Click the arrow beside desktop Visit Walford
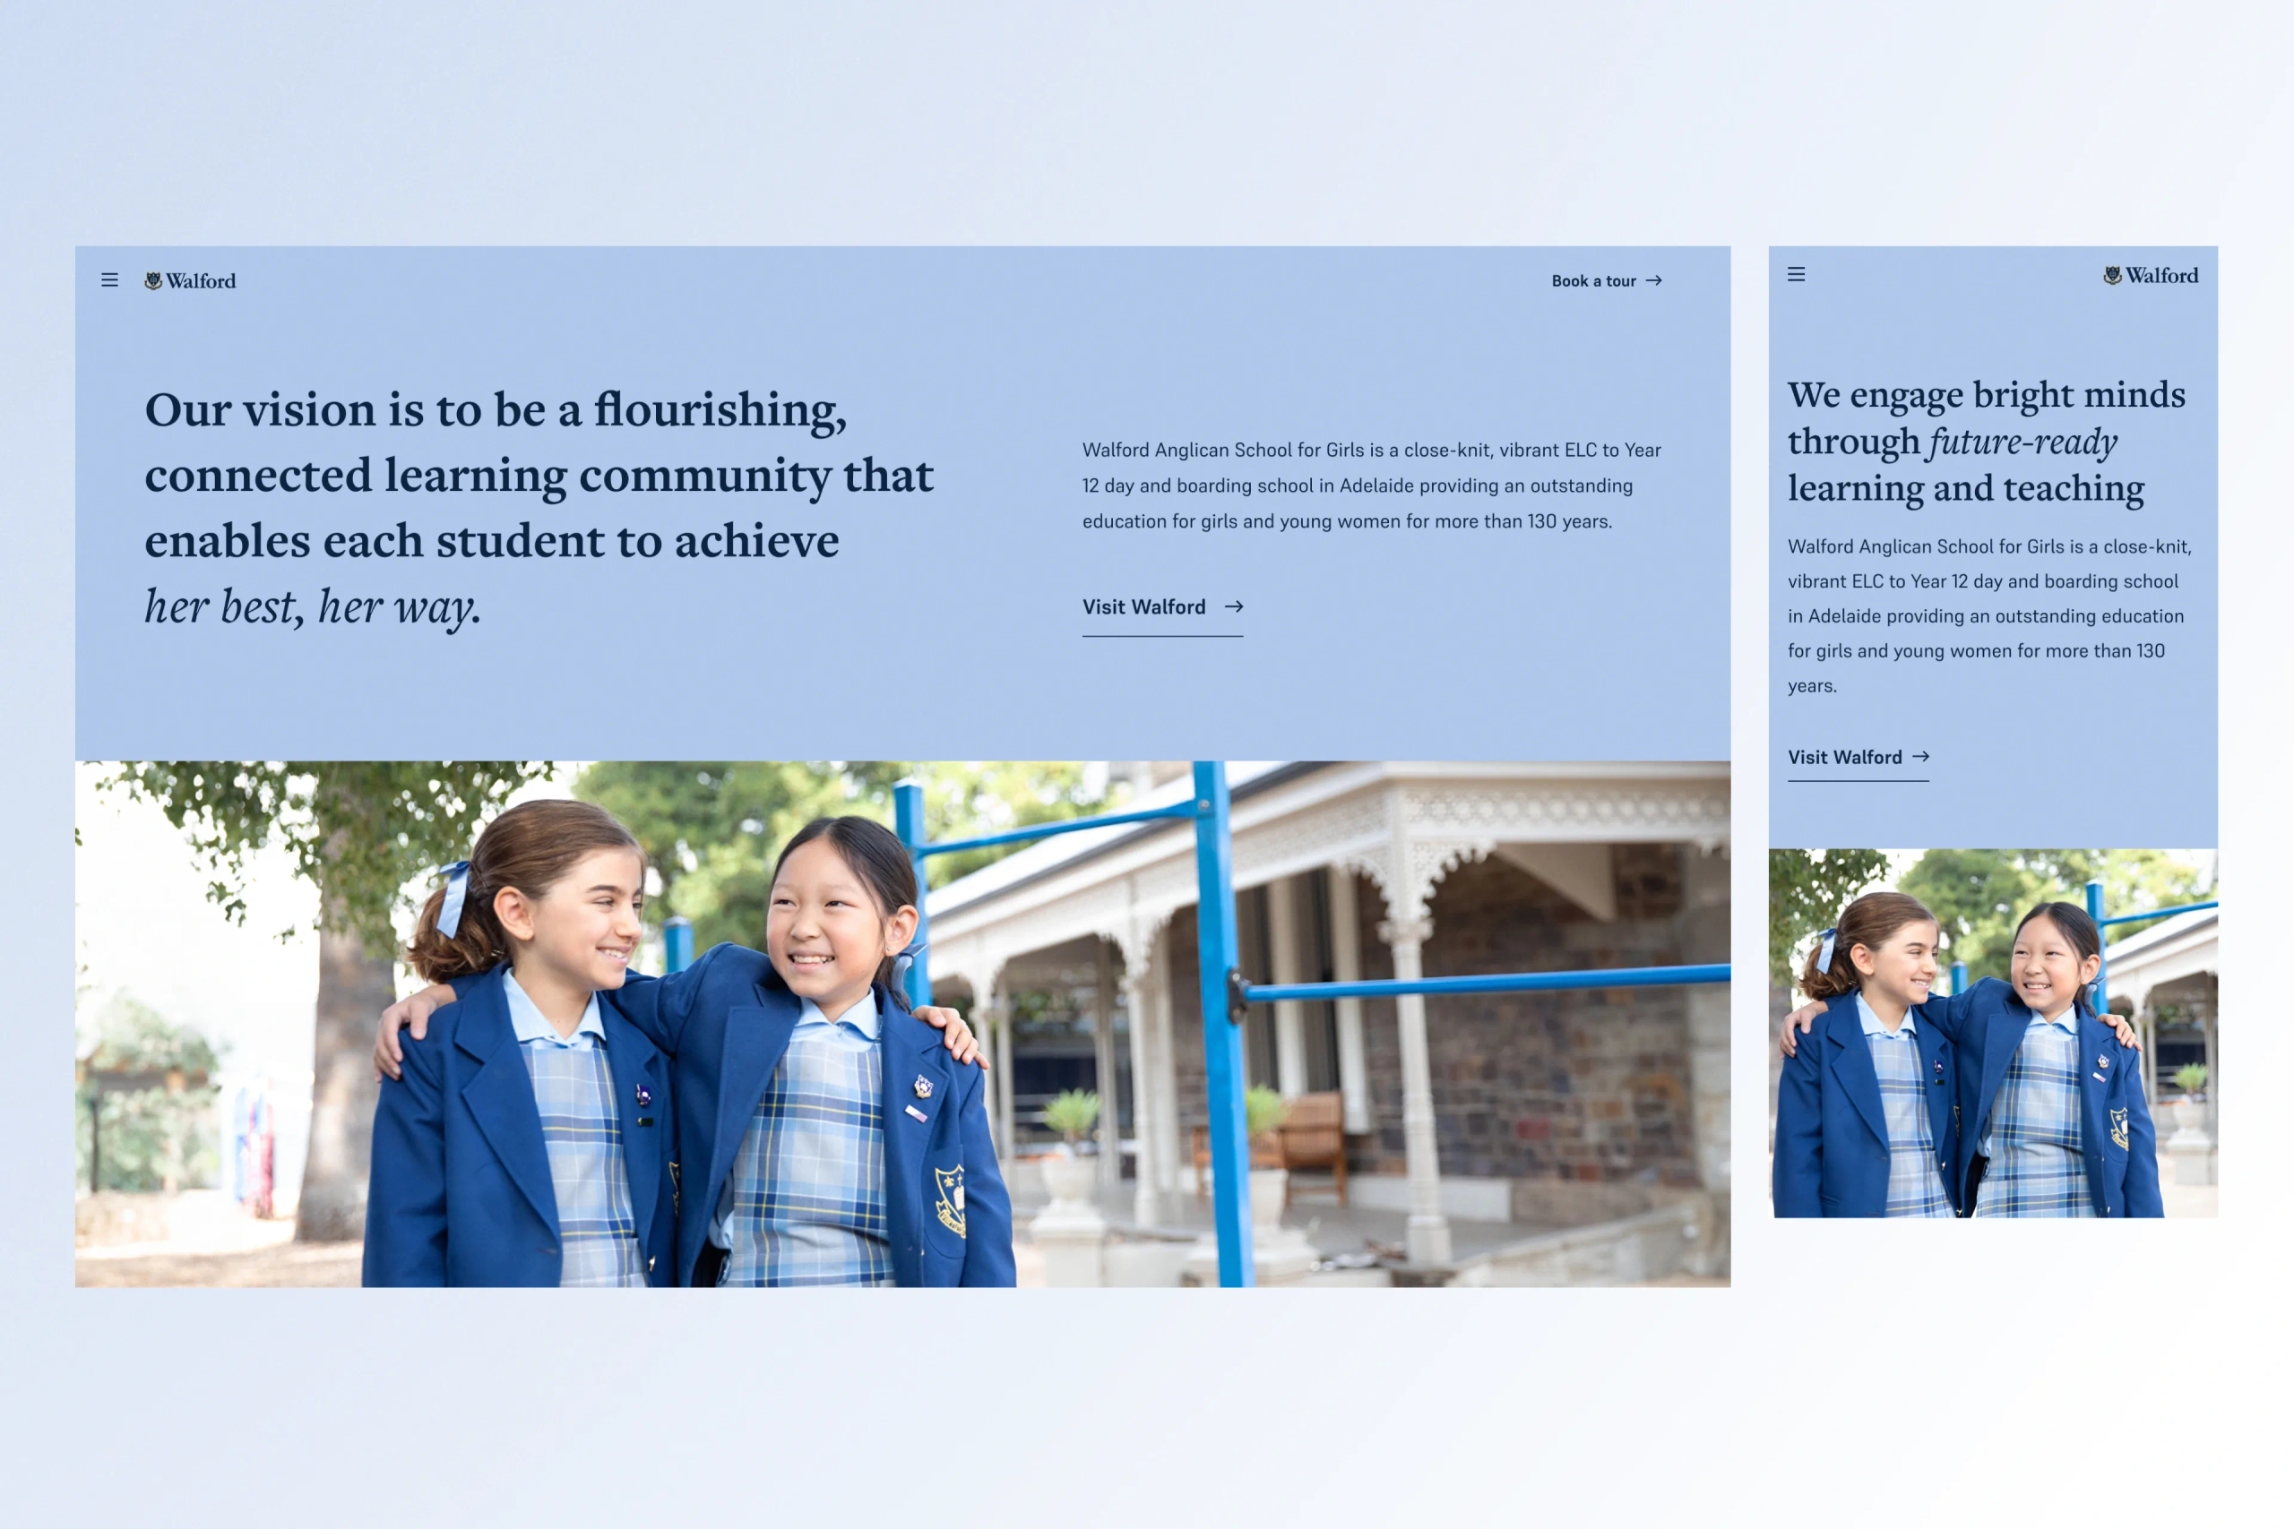This screenshot has height=1529, width=2294. click(1234, 606)
